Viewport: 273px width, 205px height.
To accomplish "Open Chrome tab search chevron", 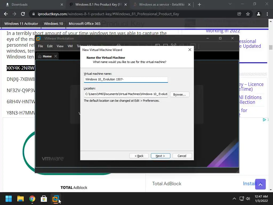I will click(x=230, y=4).
